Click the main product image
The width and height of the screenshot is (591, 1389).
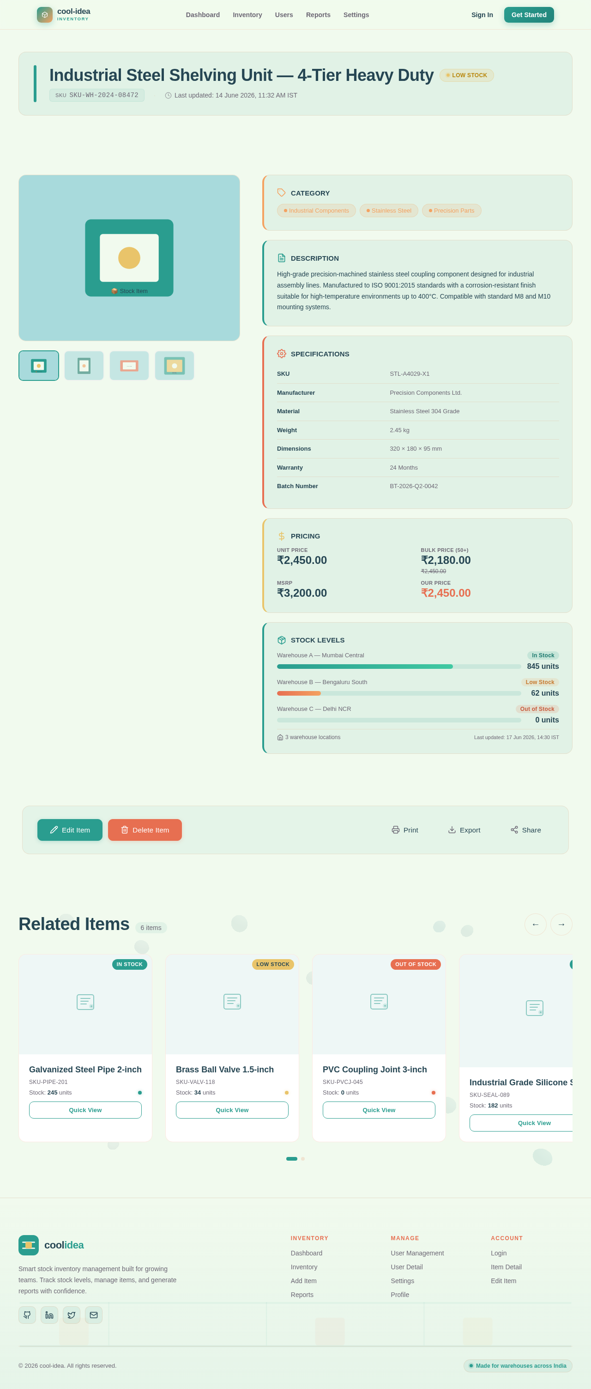pyautogui.click(x=129, y=258)
